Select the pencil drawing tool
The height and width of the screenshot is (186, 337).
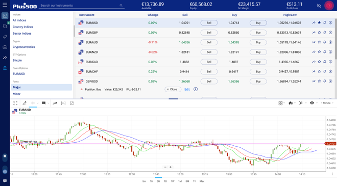pos(25,103)
